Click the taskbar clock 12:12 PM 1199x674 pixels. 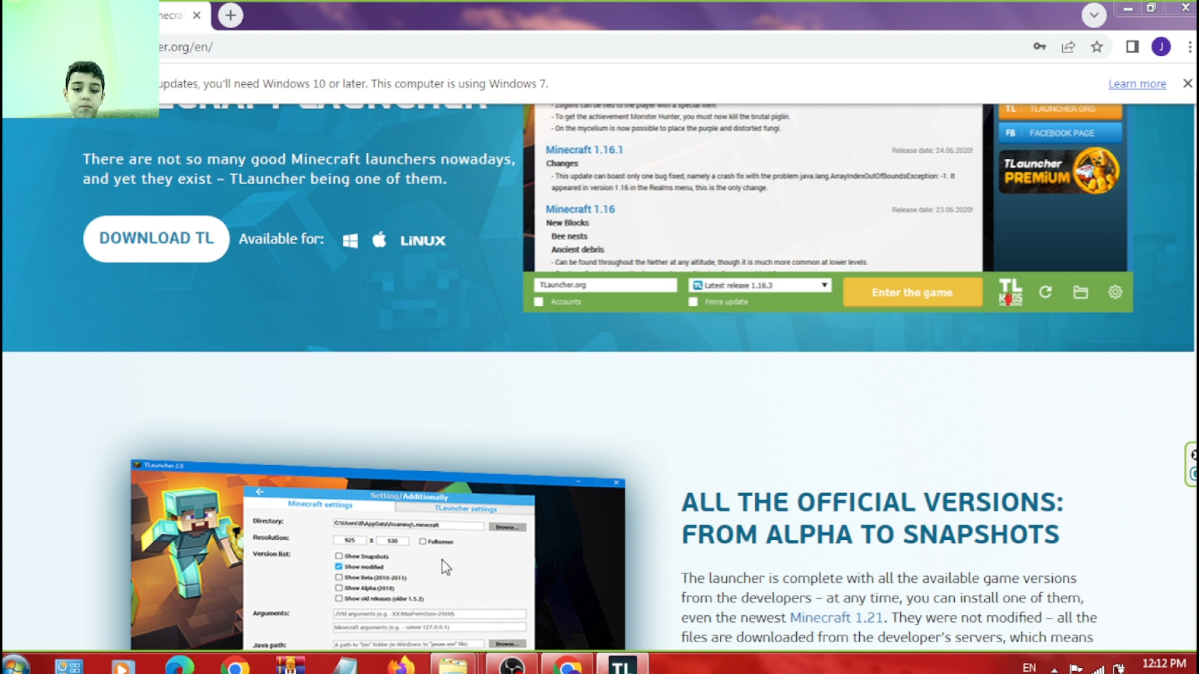[1165, 663]
